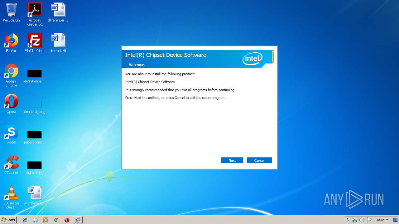Screen dimensions: 399x224
Task: Click the 'Intel(R) Chipset Device Software' title text
Action: [166, 55]
